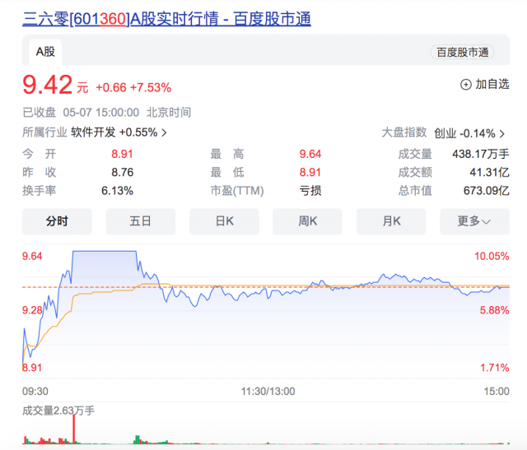Select the A股 tab
Image resolution: width=527 pixels, height=450 pixels.
(x=45, y=52)
